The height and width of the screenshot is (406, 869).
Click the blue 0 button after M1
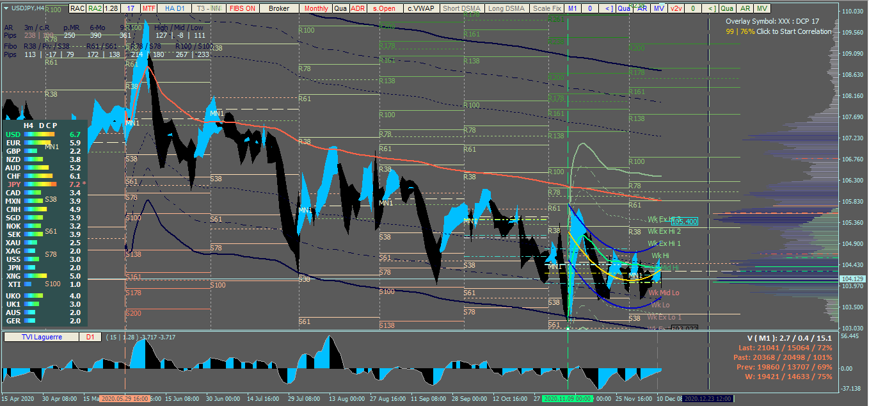(x=589, y=8)
